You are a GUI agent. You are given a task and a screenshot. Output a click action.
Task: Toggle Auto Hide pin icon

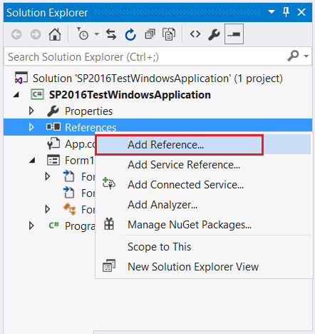coord(286,11)
